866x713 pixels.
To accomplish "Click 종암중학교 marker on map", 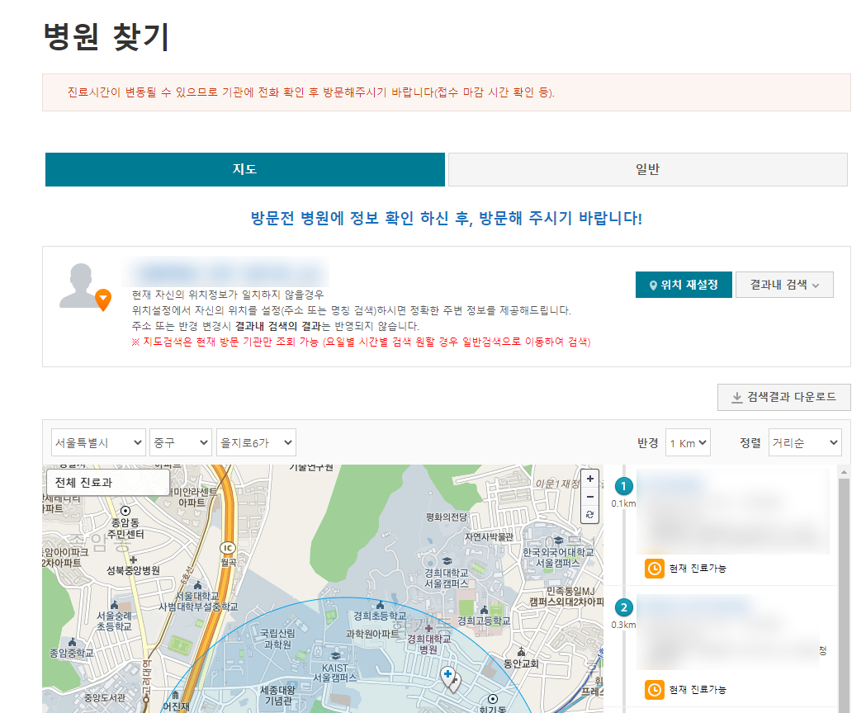I will coord(73,642).
